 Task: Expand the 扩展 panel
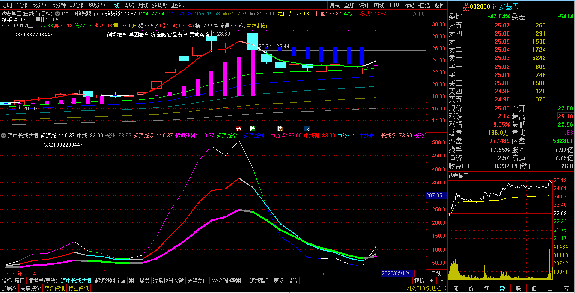coord(9,289)
